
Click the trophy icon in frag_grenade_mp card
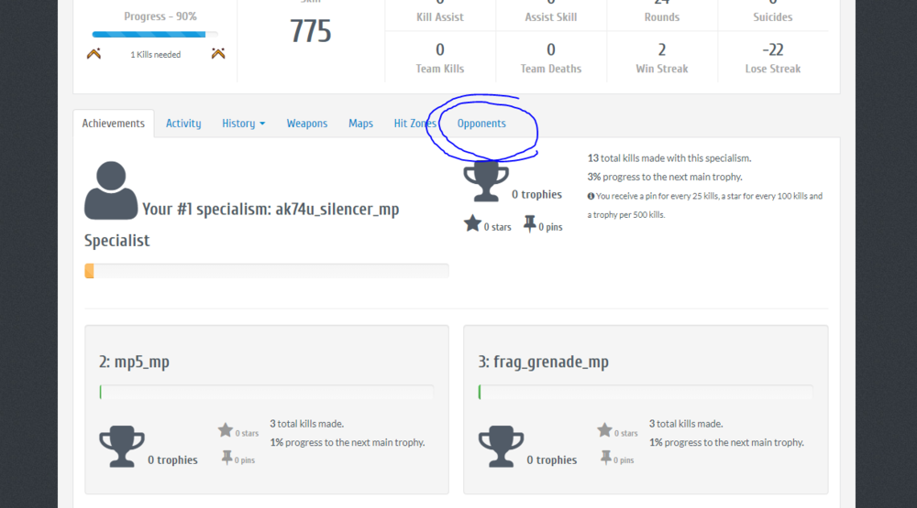501,446
